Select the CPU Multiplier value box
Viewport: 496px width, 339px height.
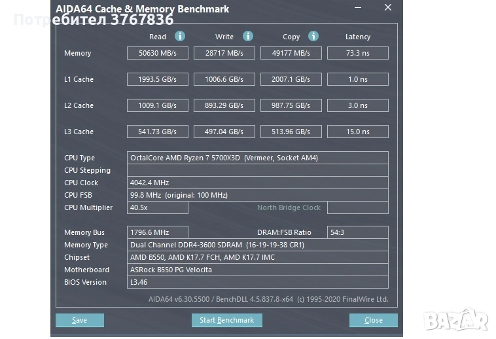157,207
